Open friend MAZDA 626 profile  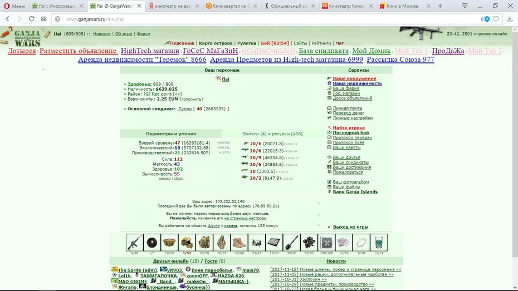[x=231, y=275]
